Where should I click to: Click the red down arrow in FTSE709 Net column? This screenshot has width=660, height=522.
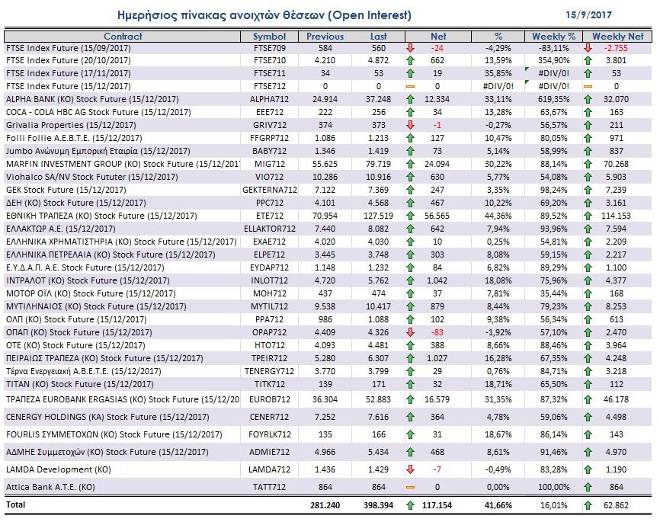[410, 48]
